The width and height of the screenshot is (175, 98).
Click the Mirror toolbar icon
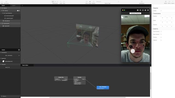pyautogui.click(x=169, y=2)
